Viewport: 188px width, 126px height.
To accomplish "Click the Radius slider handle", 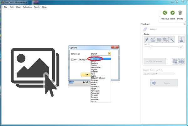I will point(150,47).
